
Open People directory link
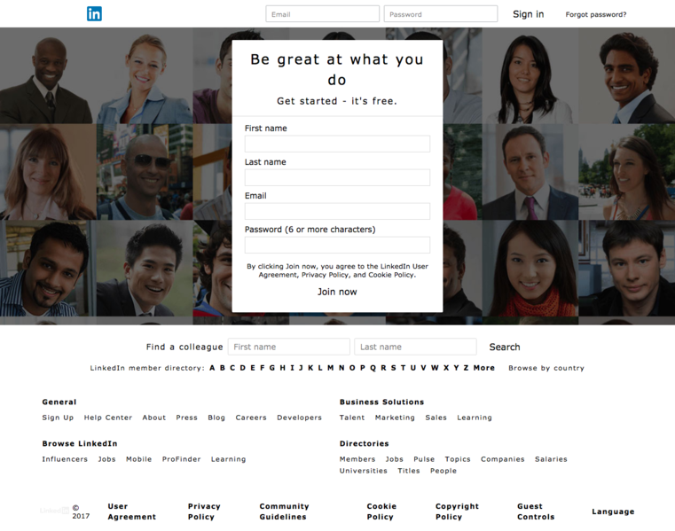[443, 471]
